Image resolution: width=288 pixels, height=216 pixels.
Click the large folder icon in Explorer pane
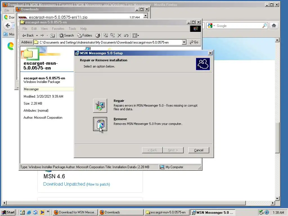[28, 54]
